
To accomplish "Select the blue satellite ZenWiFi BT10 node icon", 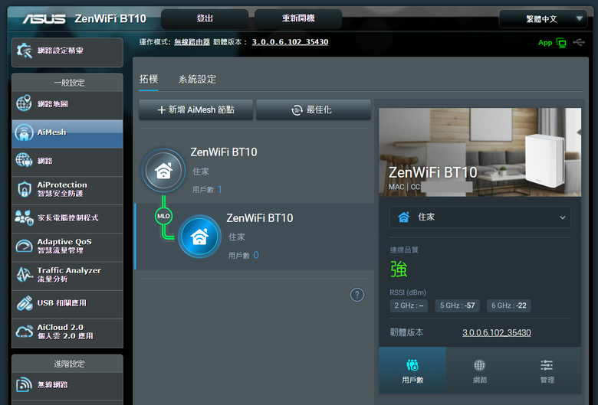I will click(x=199, y=237).
